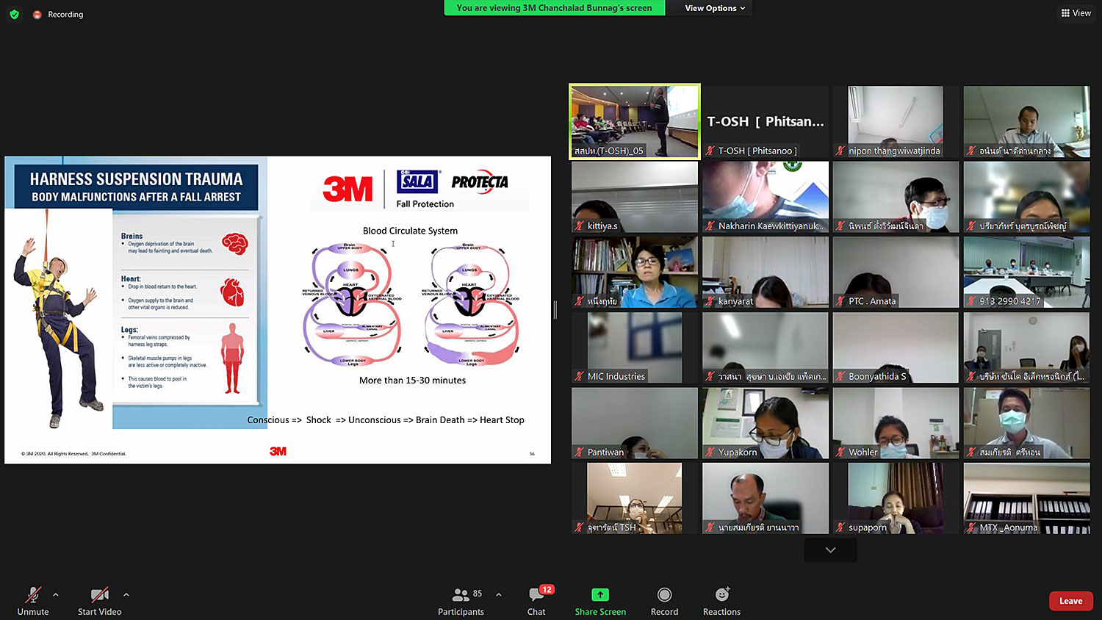Select supaporn's video tile
This screenshot has width=1102, height=620.
pyautogui.click(x=896, y=498)
